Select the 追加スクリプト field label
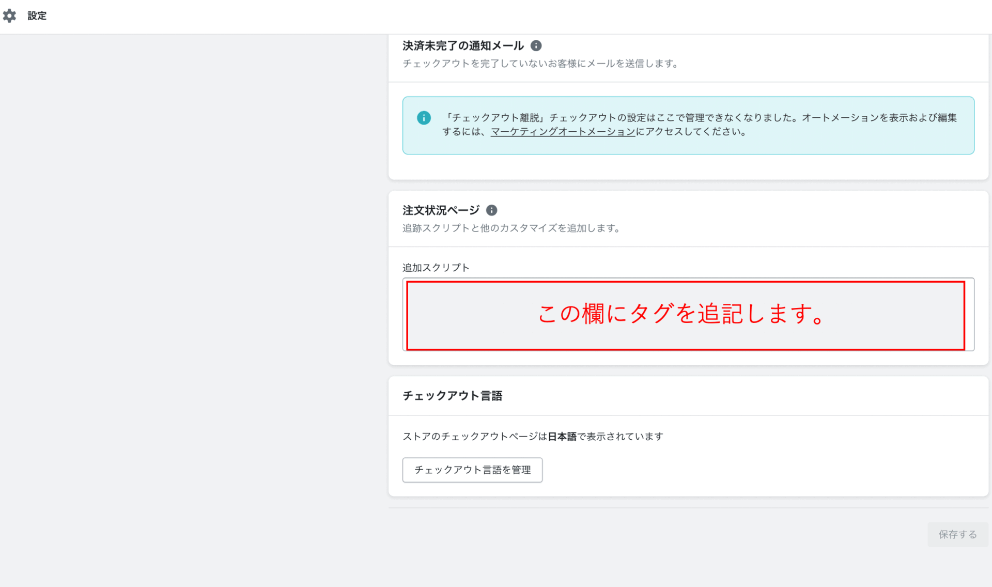Viewport: 992px width, 587px height. (436, 268)
